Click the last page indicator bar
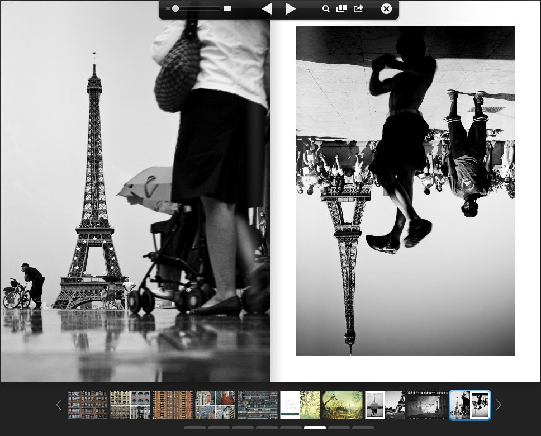This screenshot has height=436, width=541. (363, 428)
